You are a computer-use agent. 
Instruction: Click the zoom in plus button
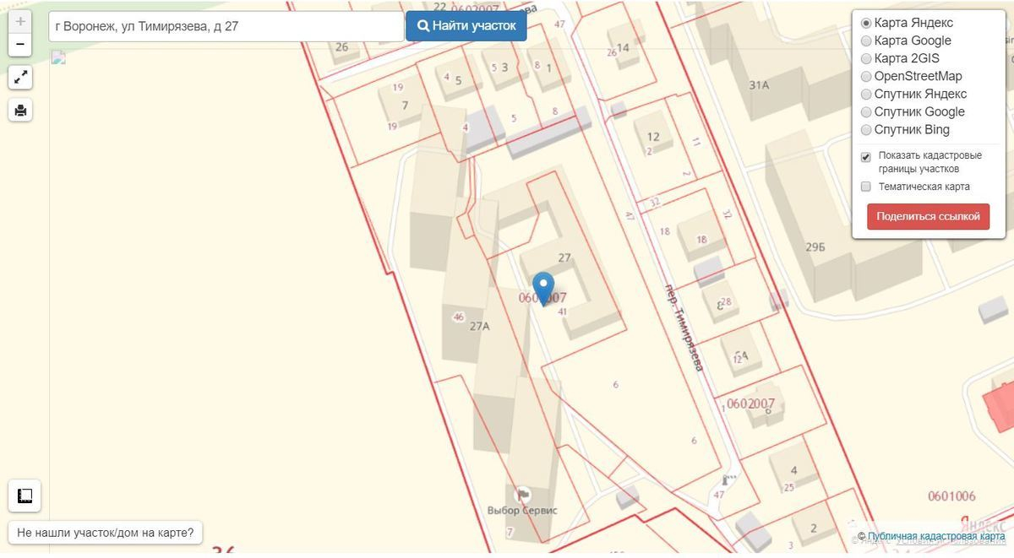[20, 22]
